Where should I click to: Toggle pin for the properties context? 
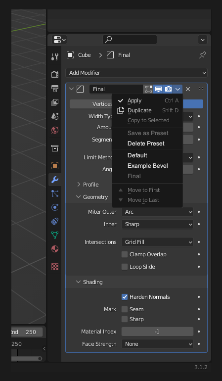pos(202,55)
